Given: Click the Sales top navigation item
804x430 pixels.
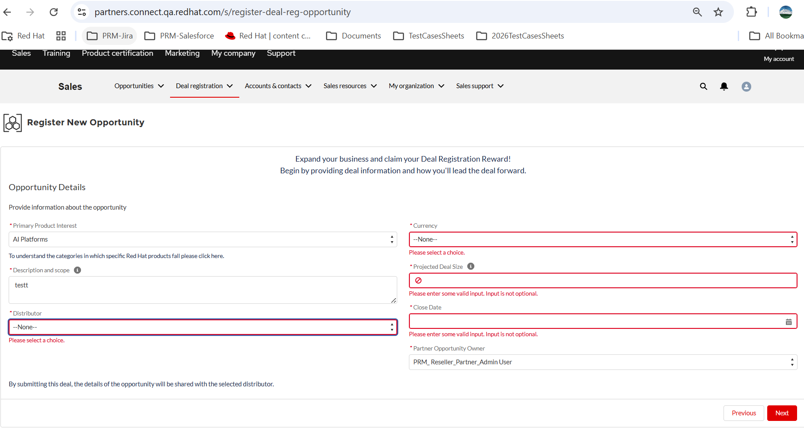Looking at the screenshot, I should [21, 53].
